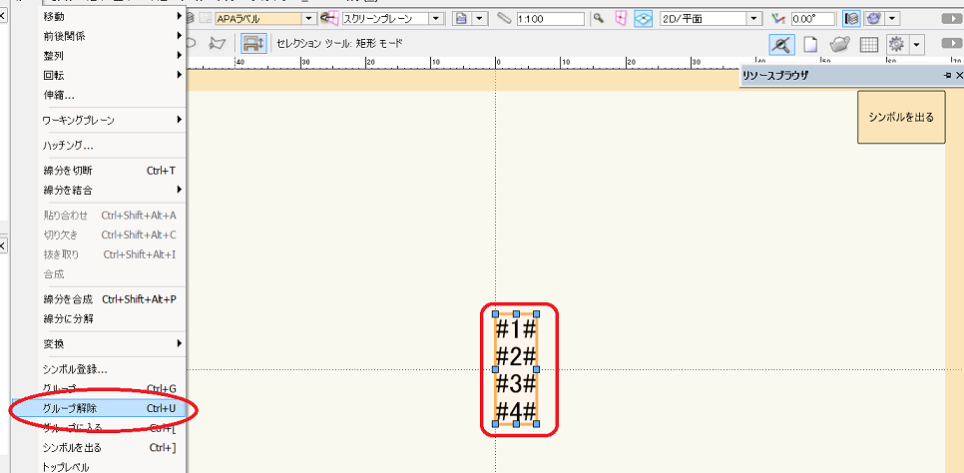Toggle the crossed magnifier button
Image resolution: width=964 pixels, height=473 pixels.
point(782,44)
